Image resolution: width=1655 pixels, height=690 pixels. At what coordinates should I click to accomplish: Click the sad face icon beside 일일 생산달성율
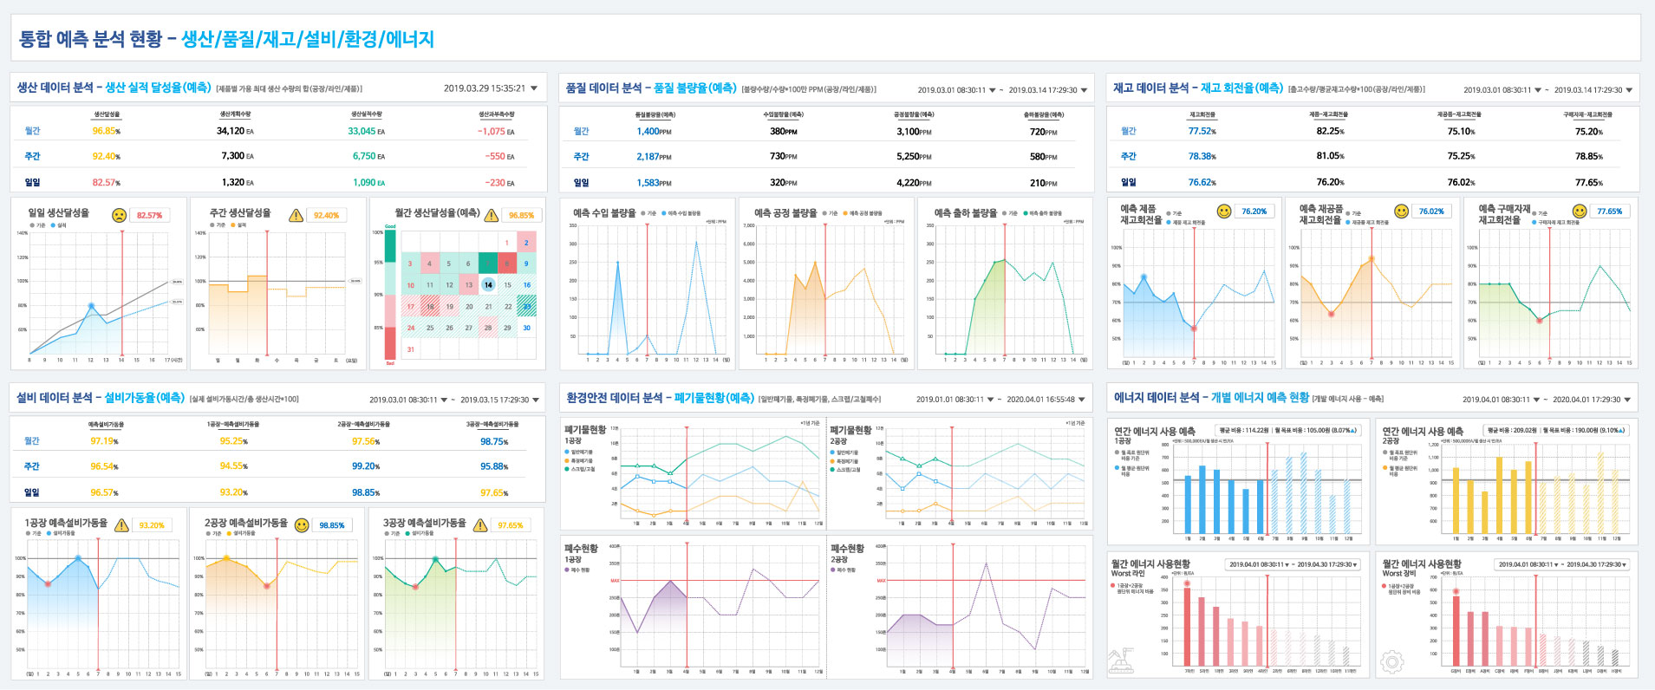tap(120, 215)
